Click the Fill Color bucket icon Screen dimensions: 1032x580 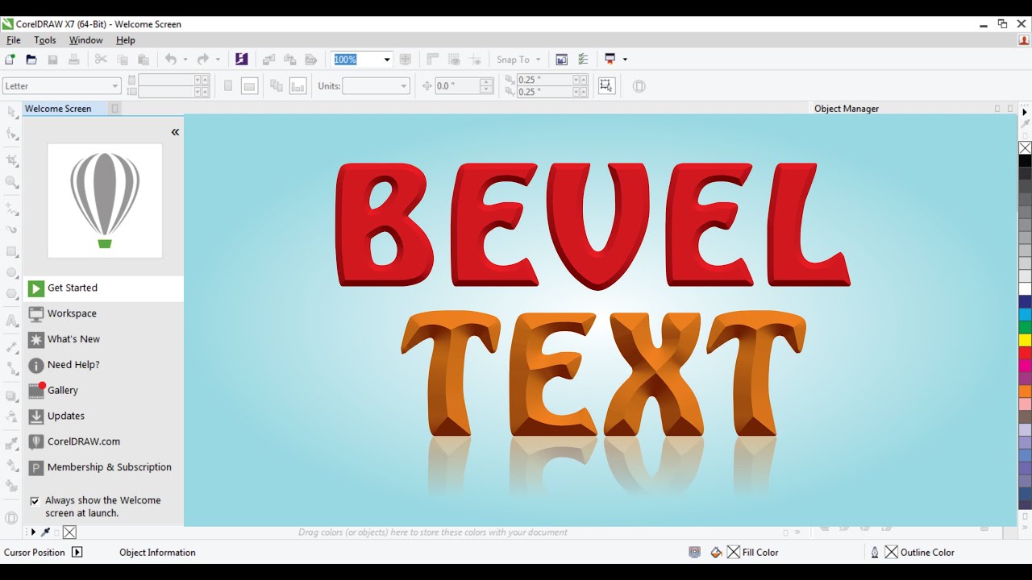(x=716, y=552)
